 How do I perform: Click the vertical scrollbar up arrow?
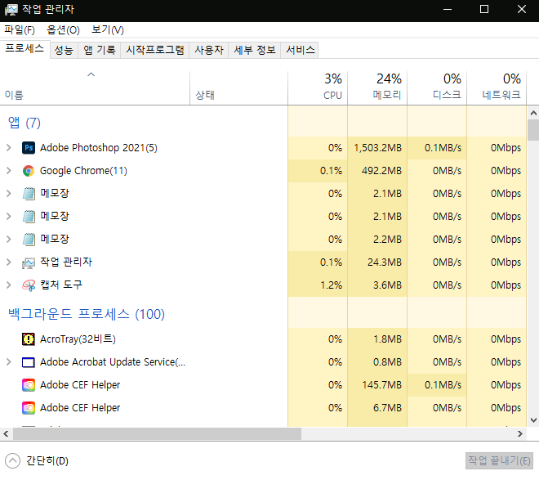pos(533,113)
